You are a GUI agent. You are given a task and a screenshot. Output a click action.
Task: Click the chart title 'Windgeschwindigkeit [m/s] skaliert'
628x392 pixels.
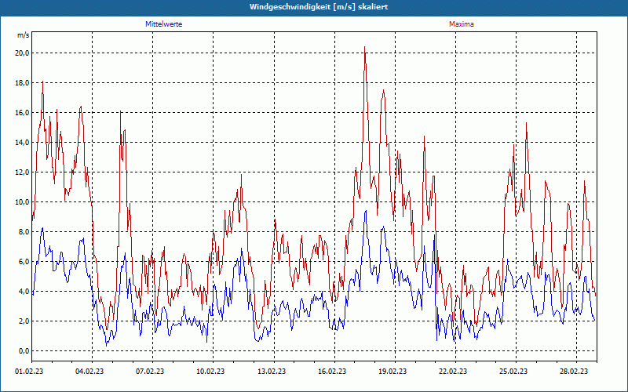coord(319,7)
